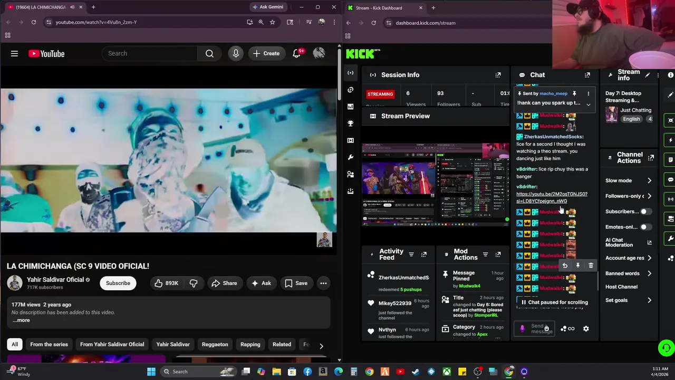
Task: Open pinned message three-dot options
Action: pos(589,94)
